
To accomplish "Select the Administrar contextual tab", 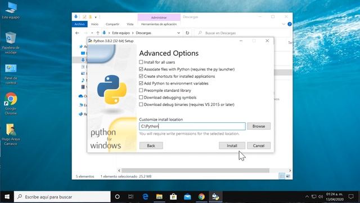I will coord(159,17).
